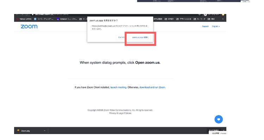
Task: Open the デザインまとめ bookmark folder
Action: coord(184,19)
